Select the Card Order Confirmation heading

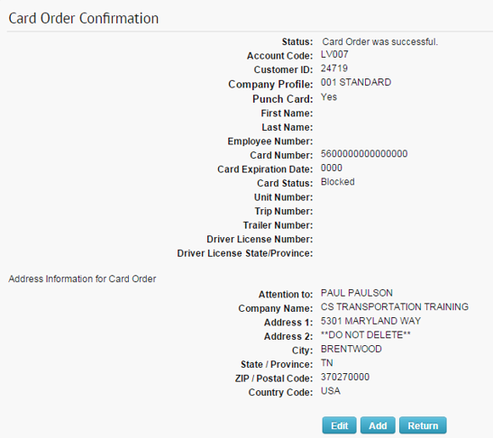tap(84, 18)
